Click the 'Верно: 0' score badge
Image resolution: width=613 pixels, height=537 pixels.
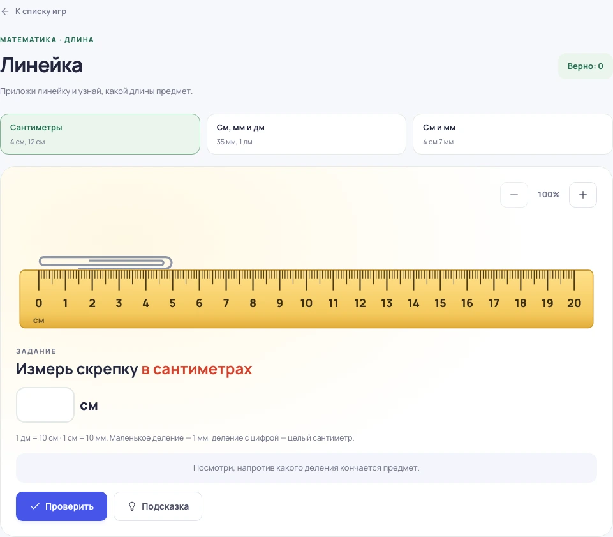(585, 66)
